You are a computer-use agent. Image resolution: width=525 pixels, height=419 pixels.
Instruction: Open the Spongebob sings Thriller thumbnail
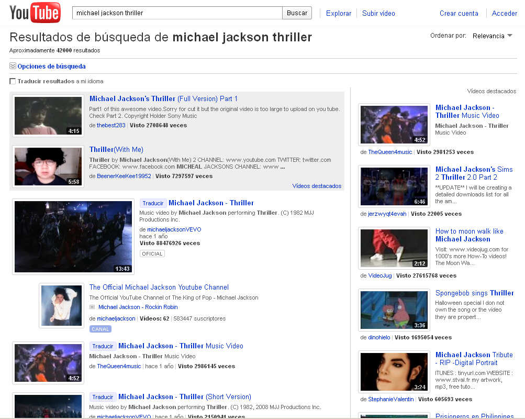[x=394, y=310]
